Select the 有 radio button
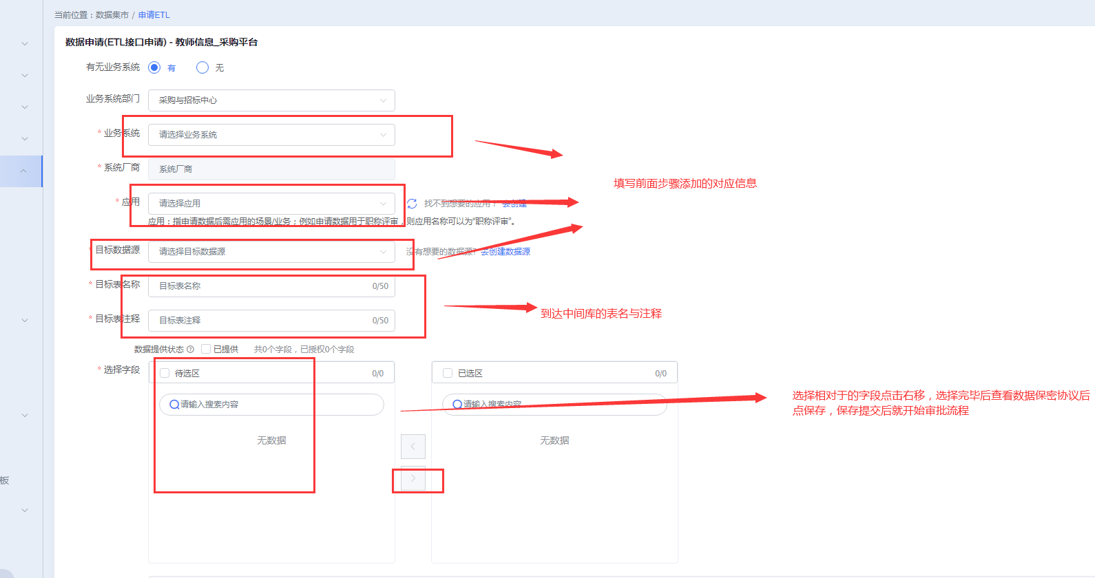Screen dimensions: 1095x578 coord(154,67)
